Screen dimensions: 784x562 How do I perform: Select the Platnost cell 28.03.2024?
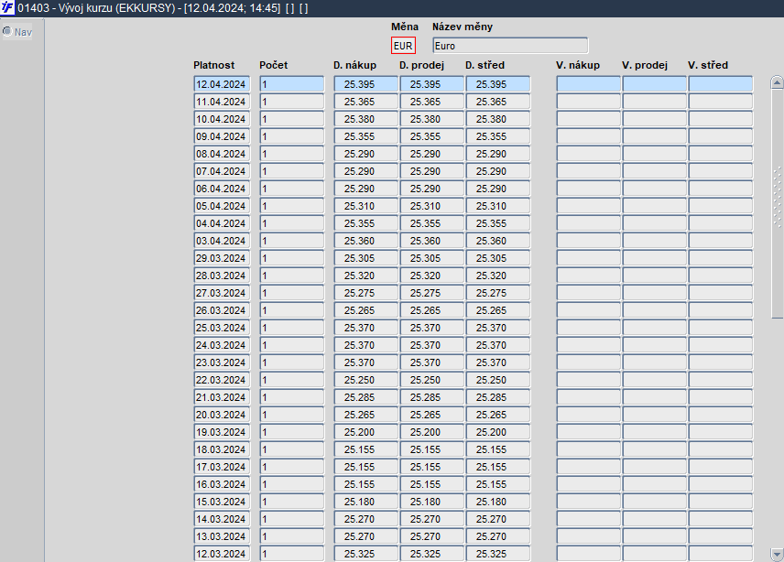[222, 276]
